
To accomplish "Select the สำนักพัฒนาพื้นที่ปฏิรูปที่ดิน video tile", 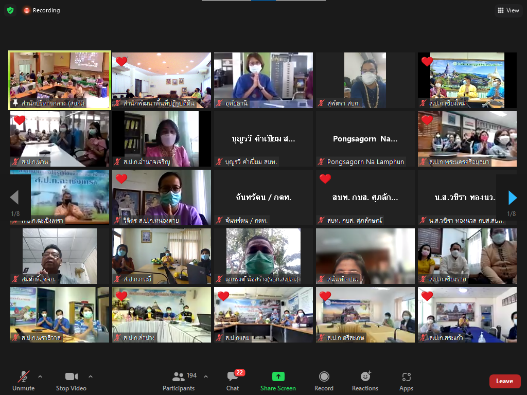I will [162, 80].
